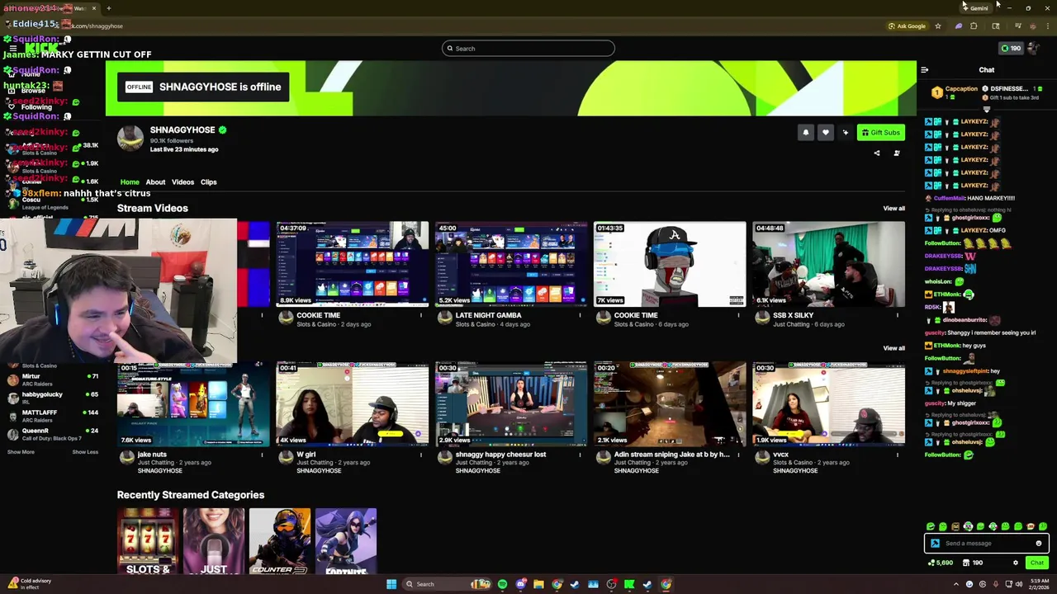Click the browser bookmark star icon
Image resolution: width=1057 pixels, height=594 pixels.
click(938, 26)
